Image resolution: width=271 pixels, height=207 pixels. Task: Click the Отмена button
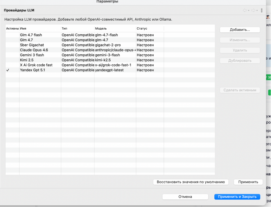185,197
